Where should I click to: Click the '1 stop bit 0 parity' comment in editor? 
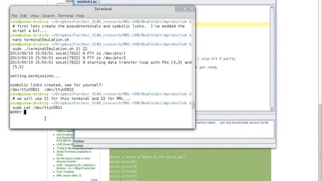(216, 59)
